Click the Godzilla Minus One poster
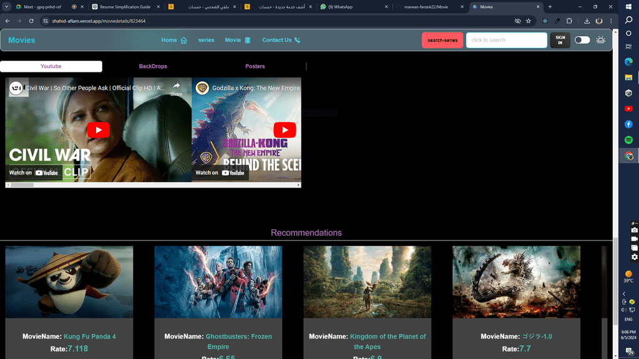 click(516, 282)
